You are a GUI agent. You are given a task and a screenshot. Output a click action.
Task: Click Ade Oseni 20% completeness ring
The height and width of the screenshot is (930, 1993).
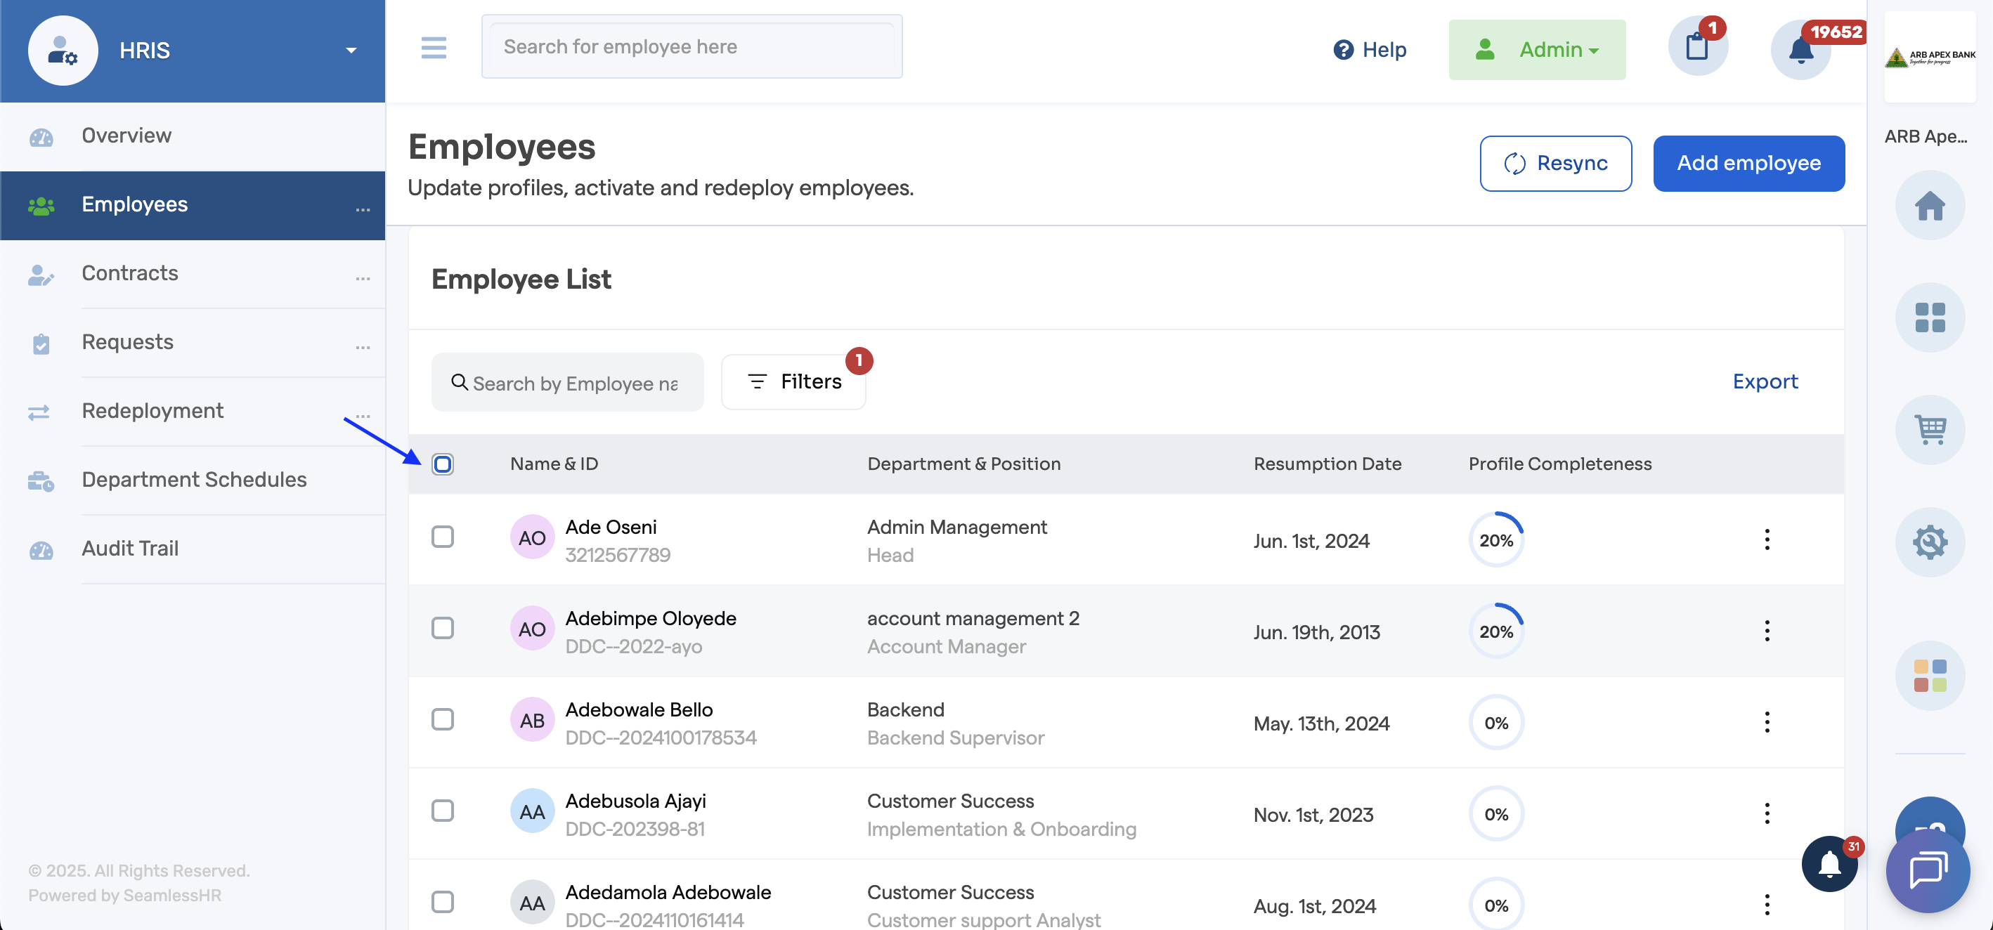(1496, 540)
